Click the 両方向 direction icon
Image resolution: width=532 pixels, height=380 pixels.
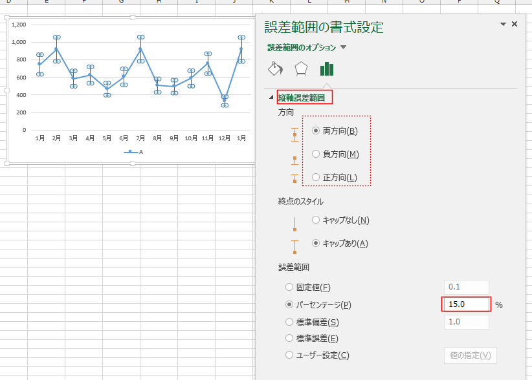(x=294, y=134)
